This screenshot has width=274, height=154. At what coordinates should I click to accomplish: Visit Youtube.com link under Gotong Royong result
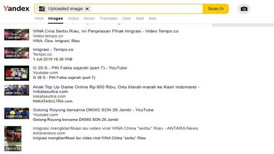tap(45, 115)
